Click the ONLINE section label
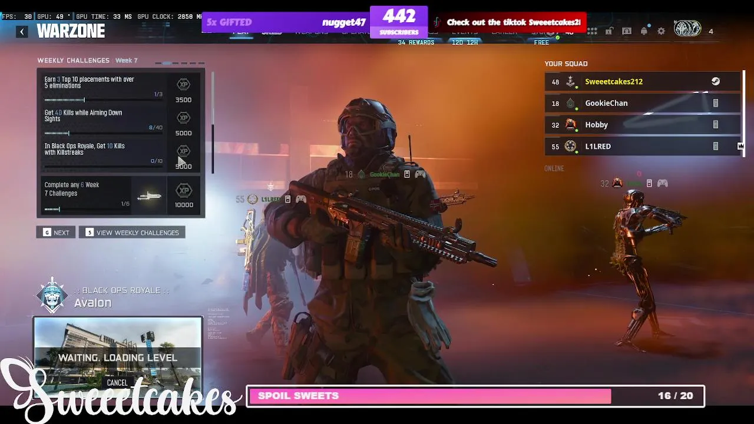The height and width of the screenshot is (424, 754). pyautogui.click(x=554, y=168)
